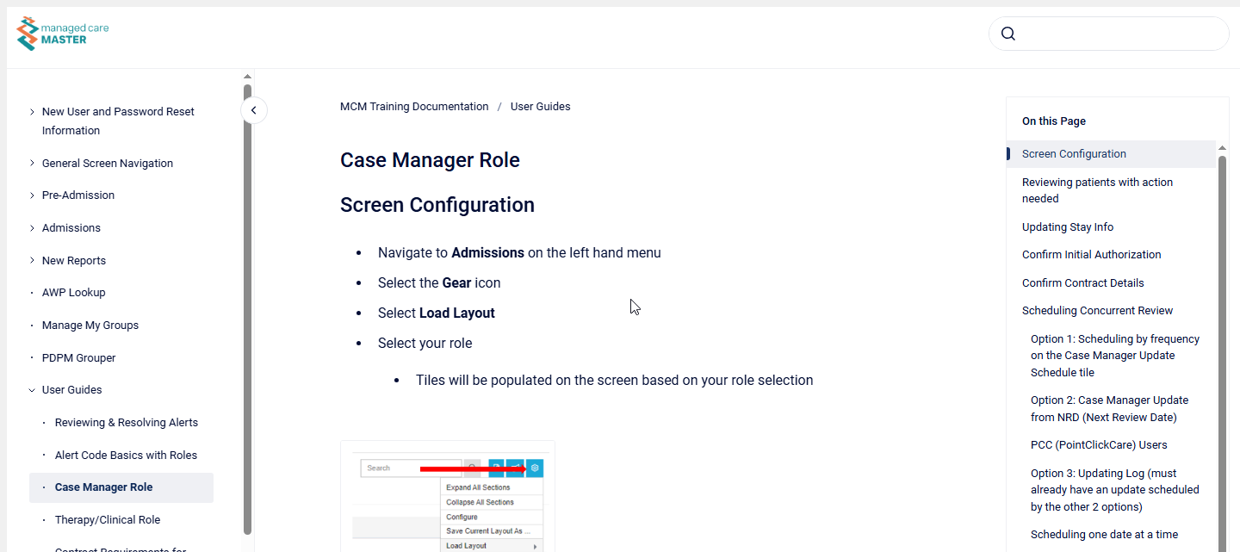Collapse the sidebar with the chevron button

pos(254,110)
